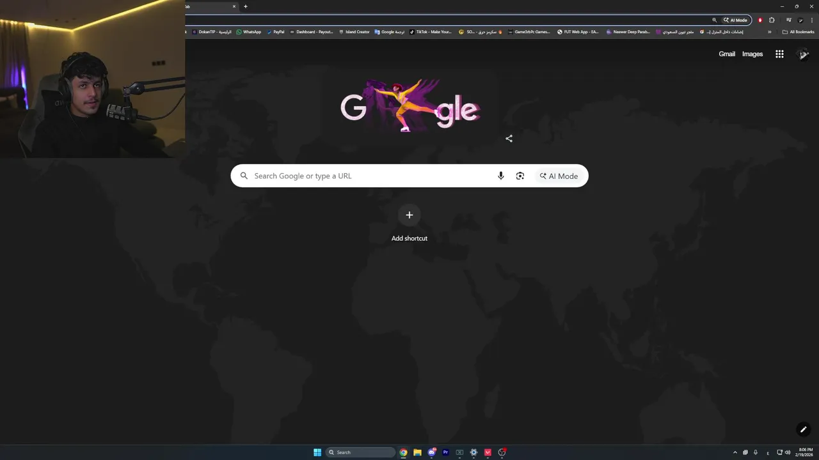The height and width of the screenshot is (460, 819).
Task: Open media control icon in toolbar
Action: pyautogui.click(x=788, y=20)
